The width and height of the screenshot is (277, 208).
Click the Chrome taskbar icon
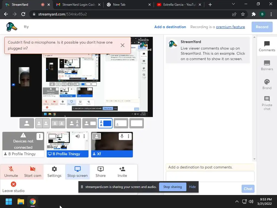(x=33, y=201)
